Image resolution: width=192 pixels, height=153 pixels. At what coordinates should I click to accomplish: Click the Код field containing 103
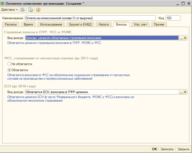click(173, 18)
